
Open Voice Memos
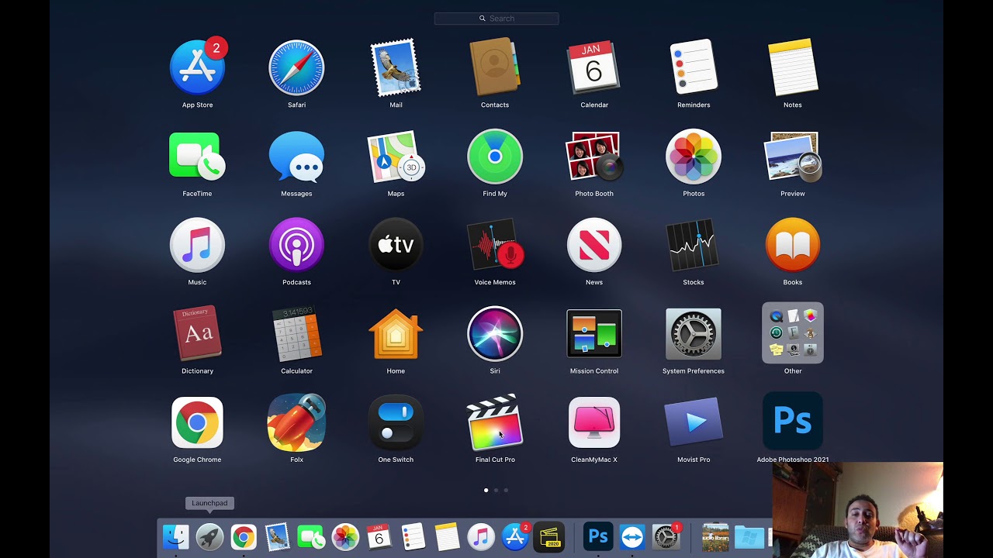point(495,246)
